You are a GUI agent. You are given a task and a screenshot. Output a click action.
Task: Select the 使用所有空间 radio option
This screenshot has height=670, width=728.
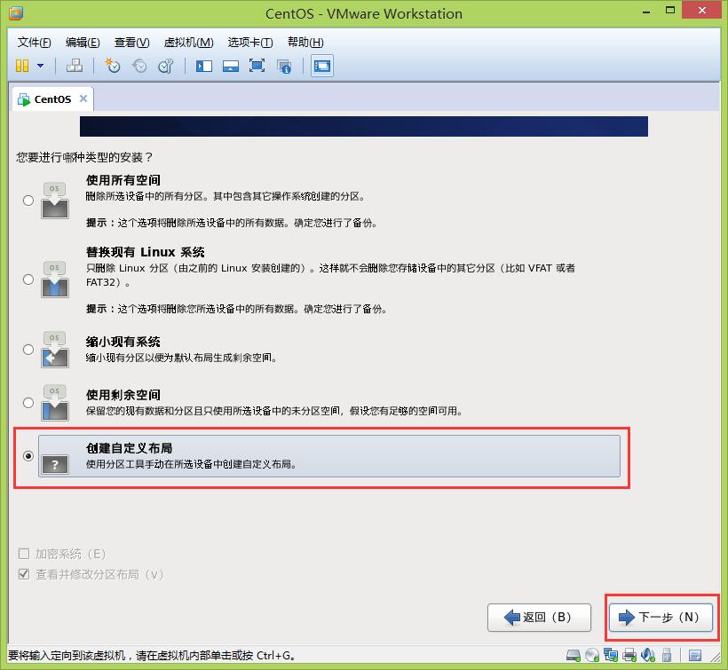pos(28,201)
